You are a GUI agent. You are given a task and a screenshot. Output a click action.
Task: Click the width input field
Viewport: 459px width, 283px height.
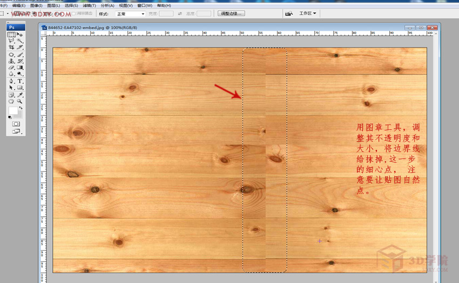(166, 13)
